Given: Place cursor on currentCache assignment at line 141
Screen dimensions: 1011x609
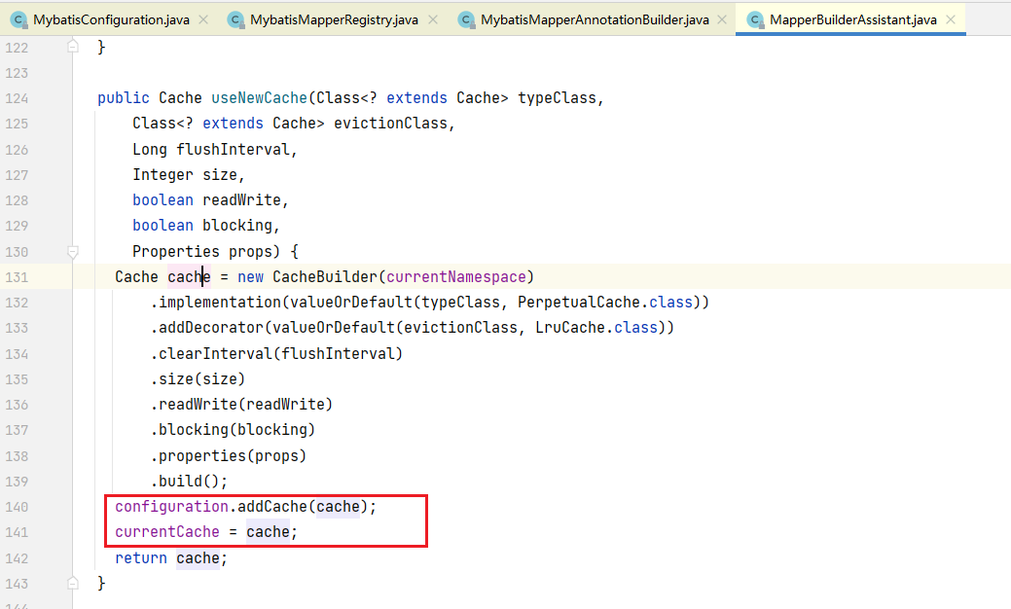Looking at the screenshot, I should pyautogui.click(x=166, y=532).
